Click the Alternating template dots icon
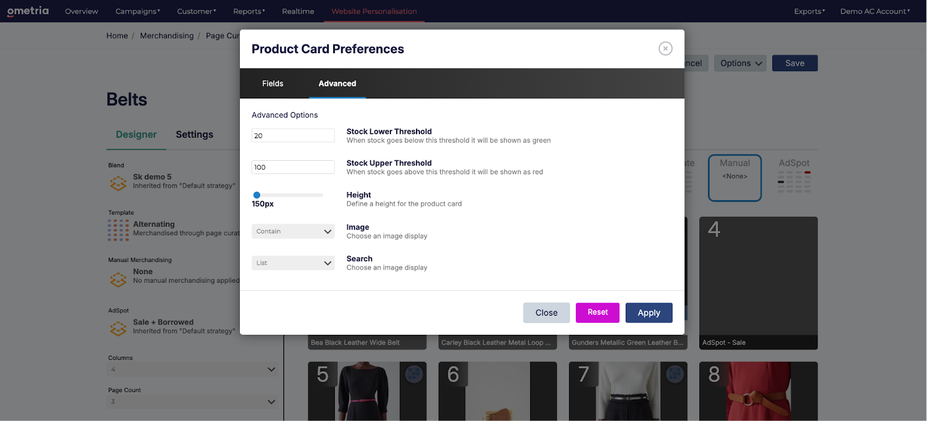The image size is (927, 421). 118,230
